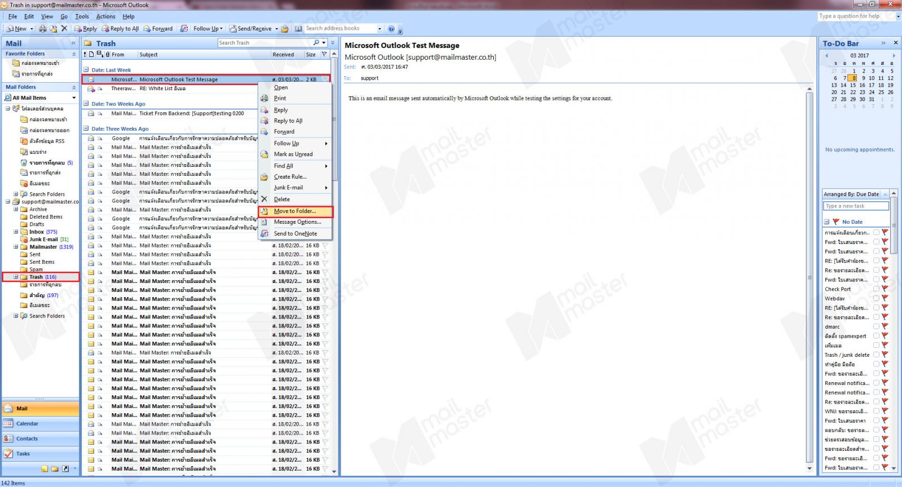The width and height of the screenshot is (902, 487).
Task: Go to next month in calendar
Action: tap(894, 56)
